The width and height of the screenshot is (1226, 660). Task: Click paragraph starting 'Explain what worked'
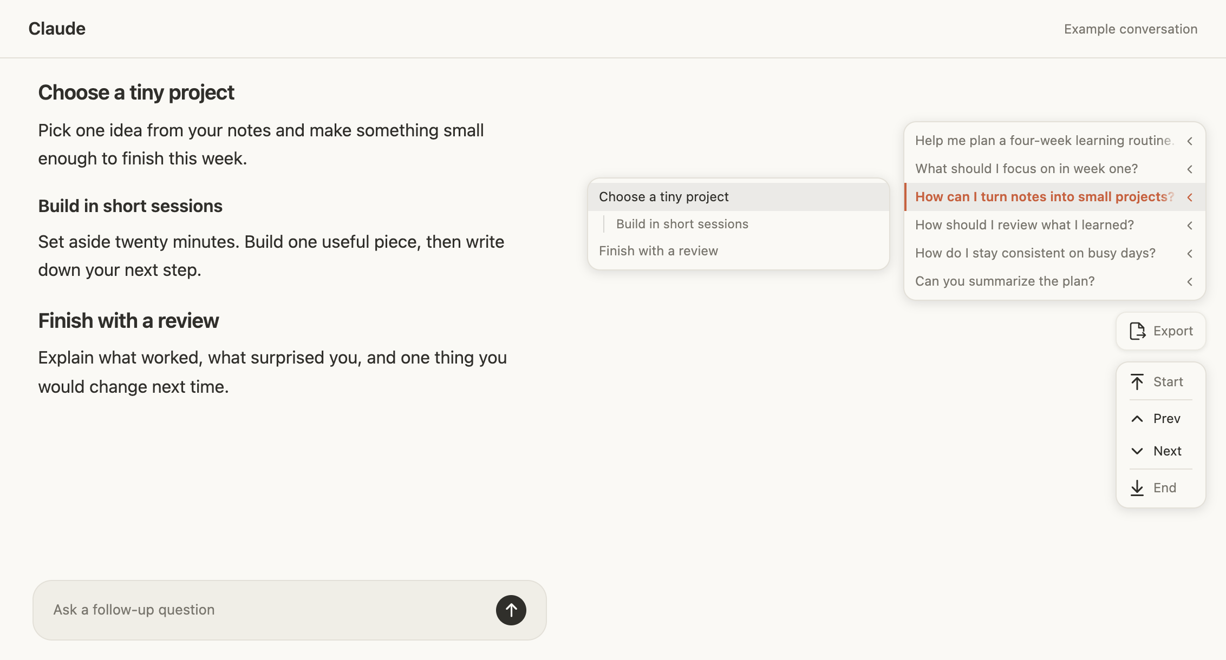coord(272,372)
